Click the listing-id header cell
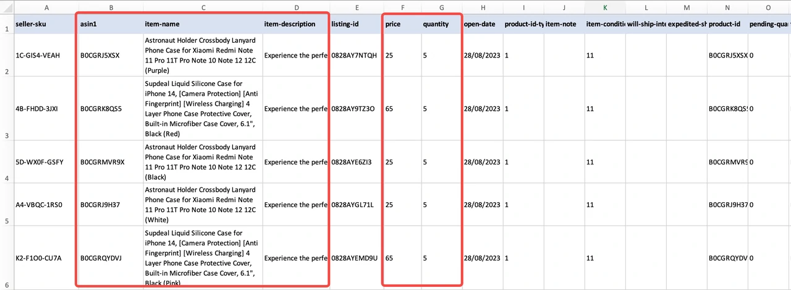Viewport: 791px width, 290px height. (x=346, y=24)
